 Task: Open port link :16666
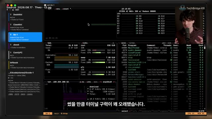click(x=29, y=94)
